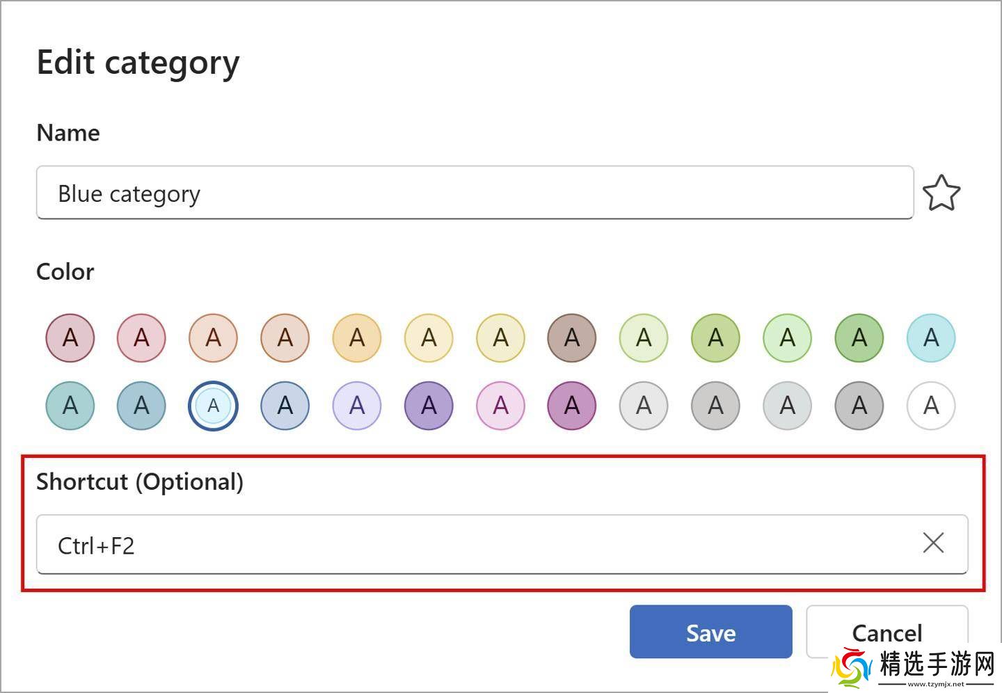Select the light pink color swatch

coord(500,406)
